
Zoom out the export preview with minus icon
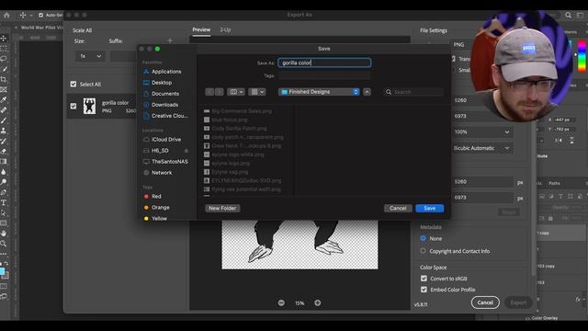click(281, 302)
